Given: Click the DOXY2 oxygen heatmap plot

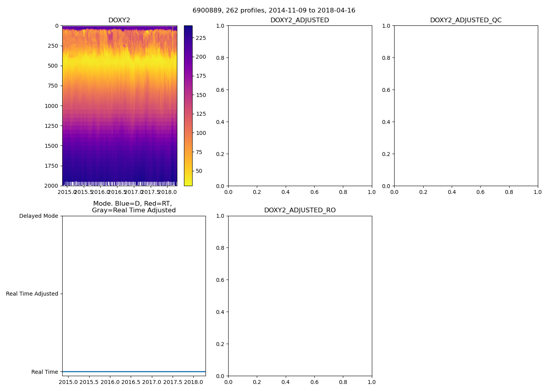Looking at the screenshot, I should point(119,106).
